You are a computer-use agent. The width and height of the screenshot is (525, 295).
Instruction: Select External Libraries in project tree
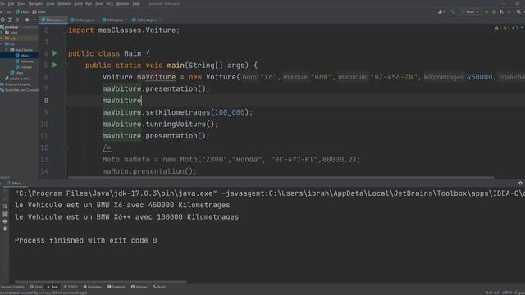[16, 84]
